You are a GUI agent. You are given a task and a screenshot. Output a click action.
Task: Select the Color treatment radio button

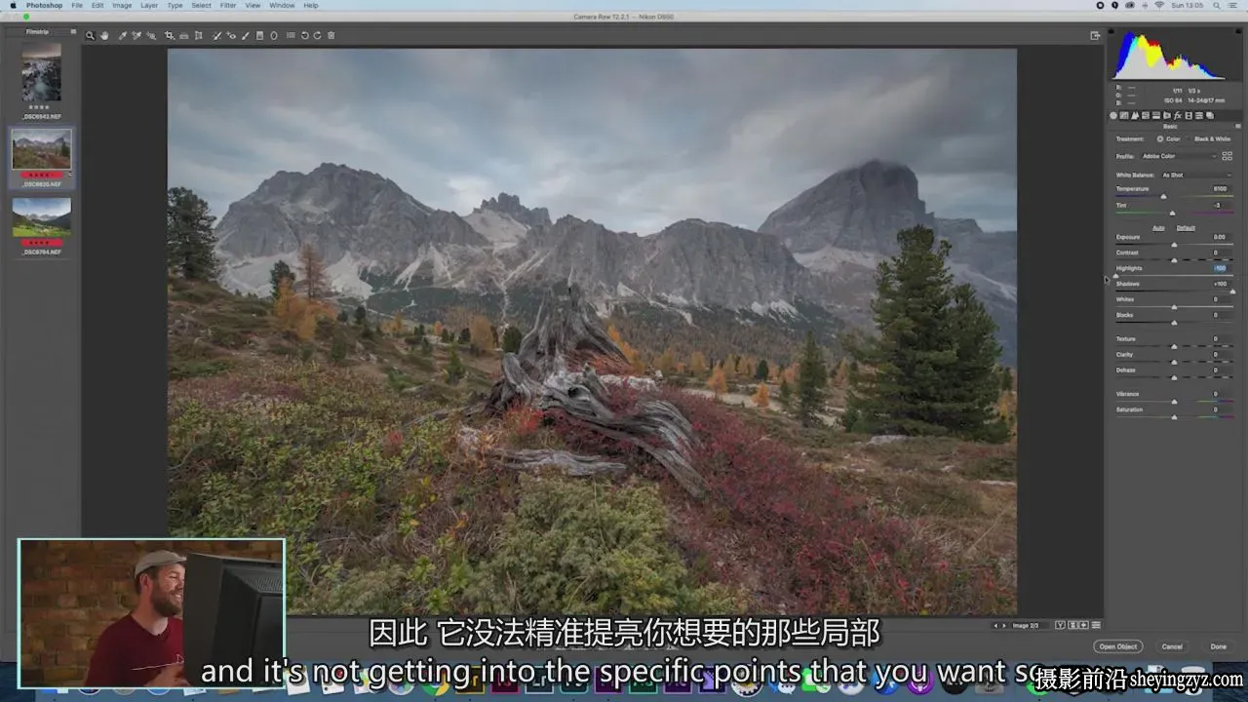tap(1160, 139)
